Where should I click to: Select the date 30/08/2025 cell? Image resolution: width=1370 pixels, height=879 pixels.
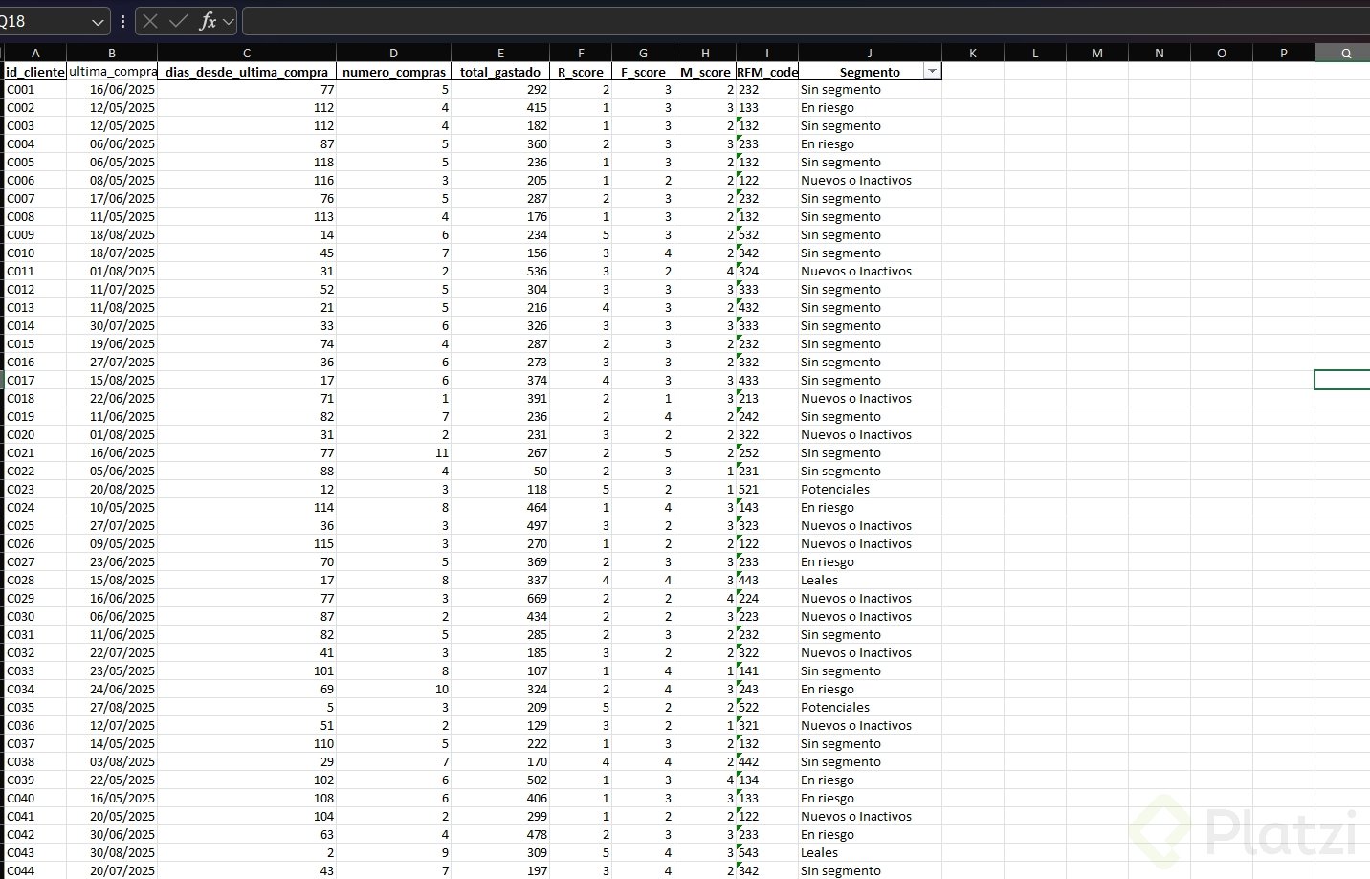click(x=112, y=853)
